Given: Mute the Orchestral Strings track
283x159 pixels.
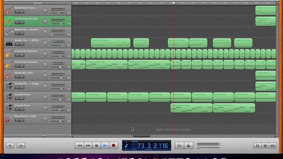Looking at the screenshot, I should tap(17, 23).
